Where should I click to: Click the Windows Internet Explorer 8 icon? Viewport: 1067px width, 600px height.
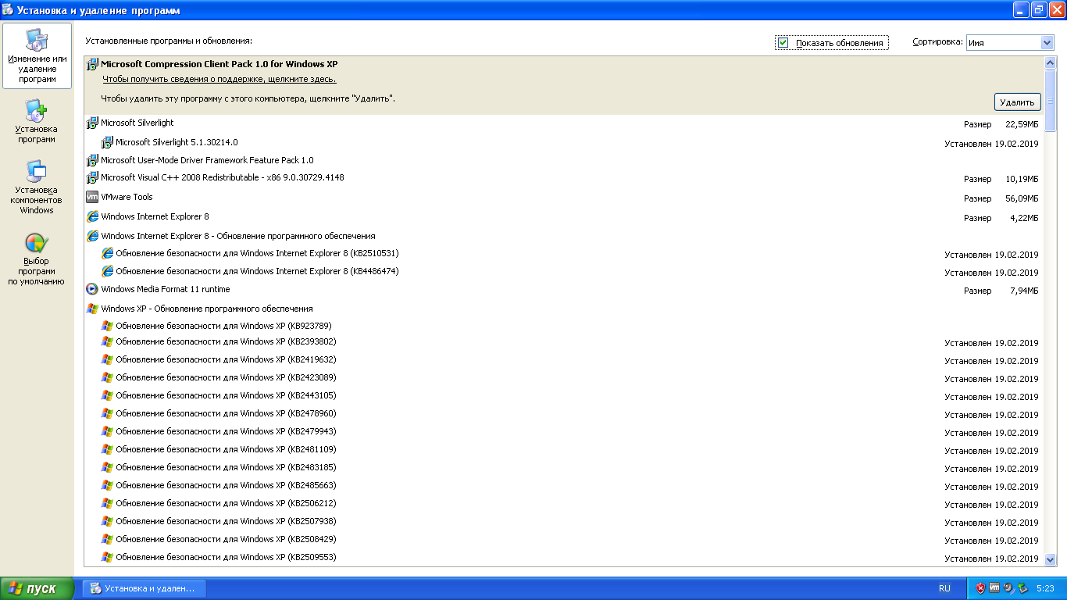(x=92, y=216)
